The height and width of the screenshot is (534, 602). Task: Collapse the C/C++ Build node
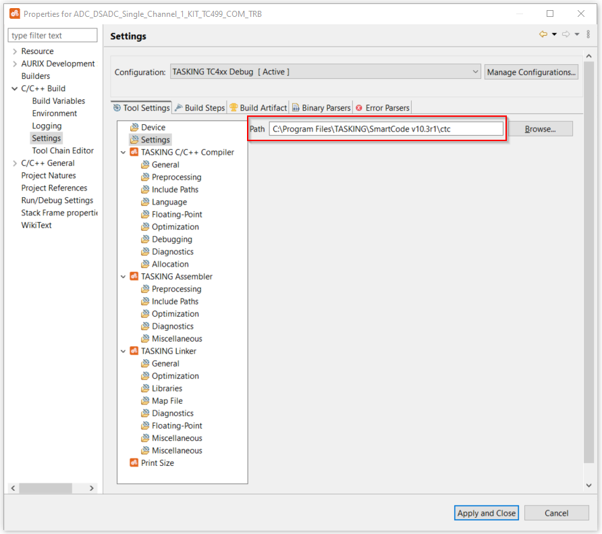point(15,88)
